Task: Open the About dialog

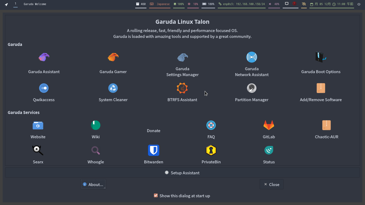Action: click(x=93, y=184)
